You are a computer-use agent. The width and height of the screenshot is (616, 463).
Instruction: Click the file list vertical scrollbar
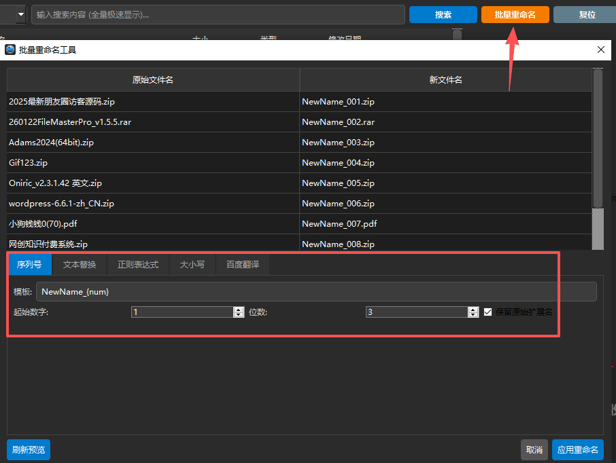point(598,136)
